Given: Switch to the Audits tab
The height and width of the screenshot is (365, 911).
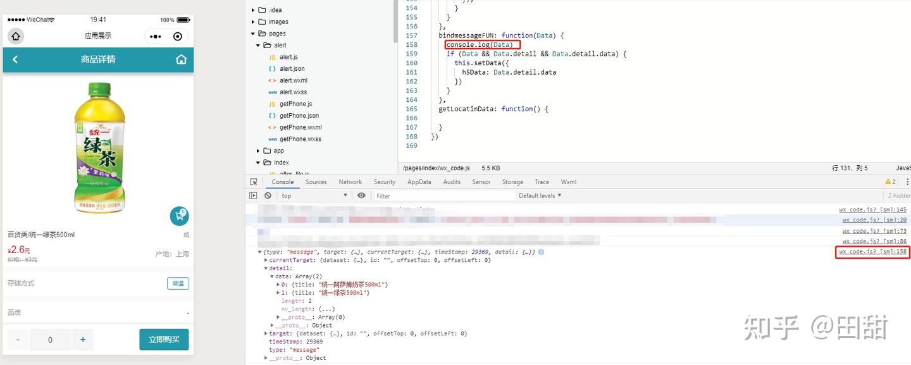Looking at the screenshot, I should [452, 182].
